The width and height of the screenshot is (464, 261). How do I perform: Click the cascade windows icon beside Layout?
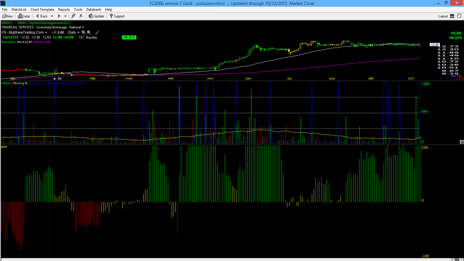click(459, 16)
